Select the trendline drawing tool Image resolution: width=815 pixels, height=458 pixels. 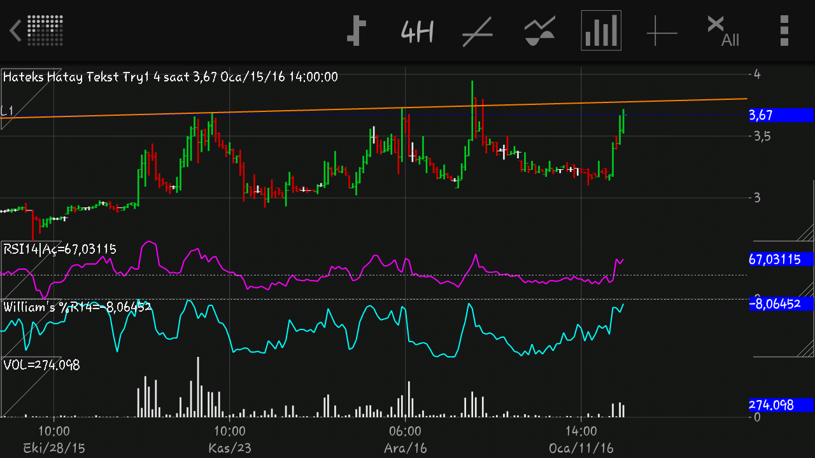[478, 31]
